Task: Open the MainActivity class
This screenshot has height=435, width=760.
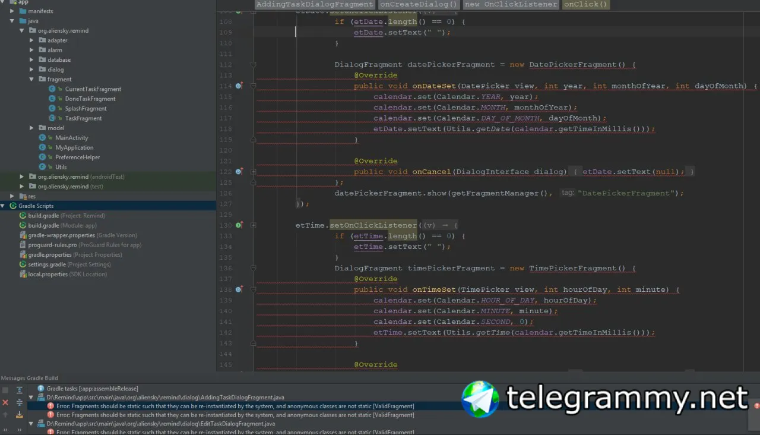Action: click(72, 138)
